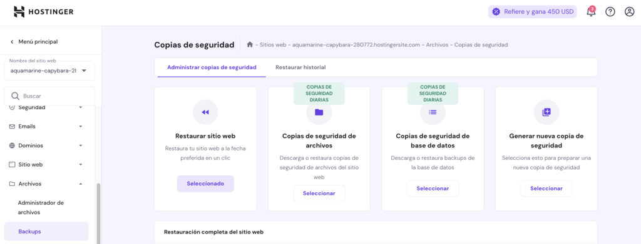Click the Restauración completa del sitio web heading

coord(214,232)
